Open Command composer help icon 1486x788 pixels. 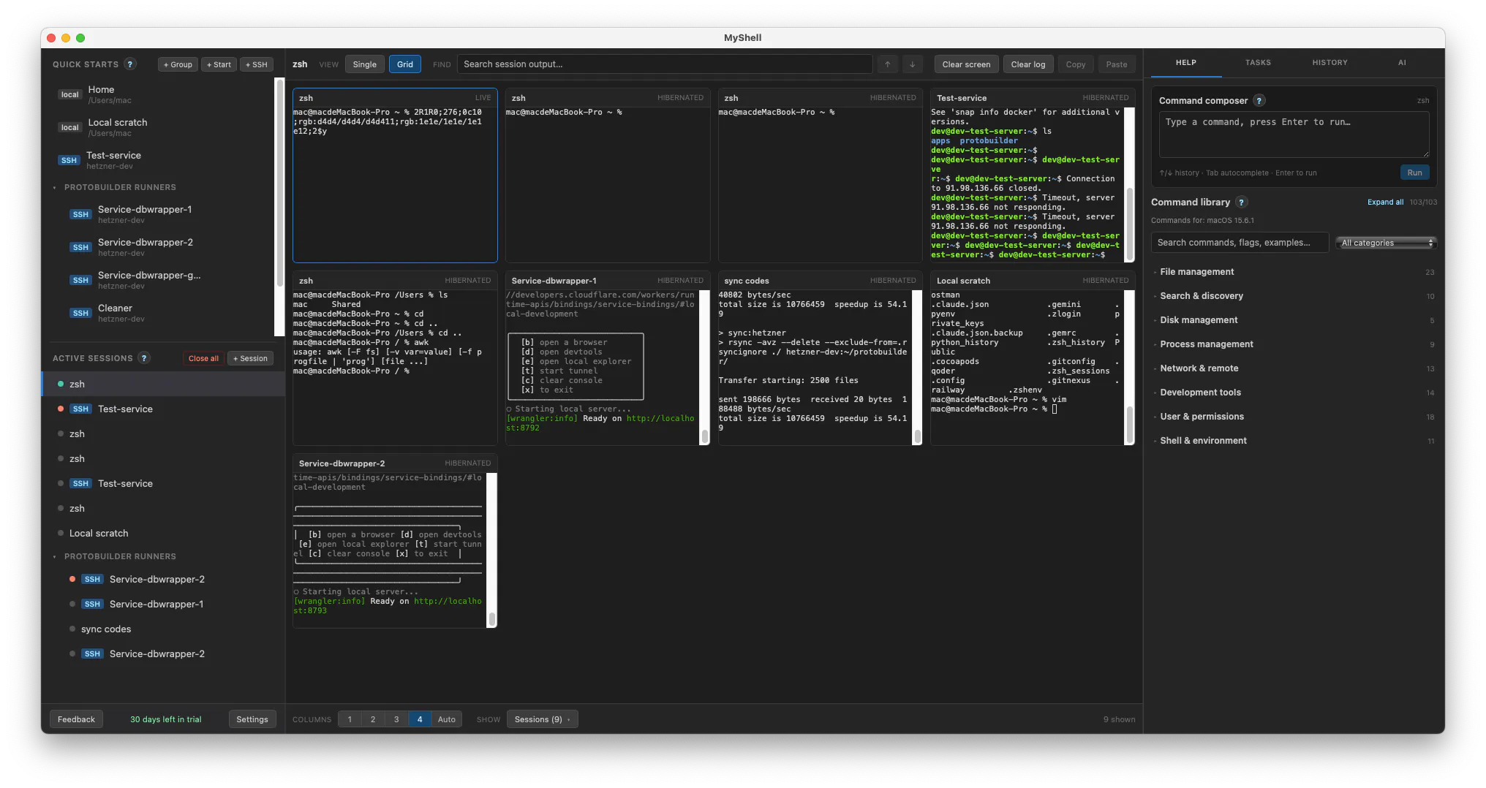pos(1259,101)
